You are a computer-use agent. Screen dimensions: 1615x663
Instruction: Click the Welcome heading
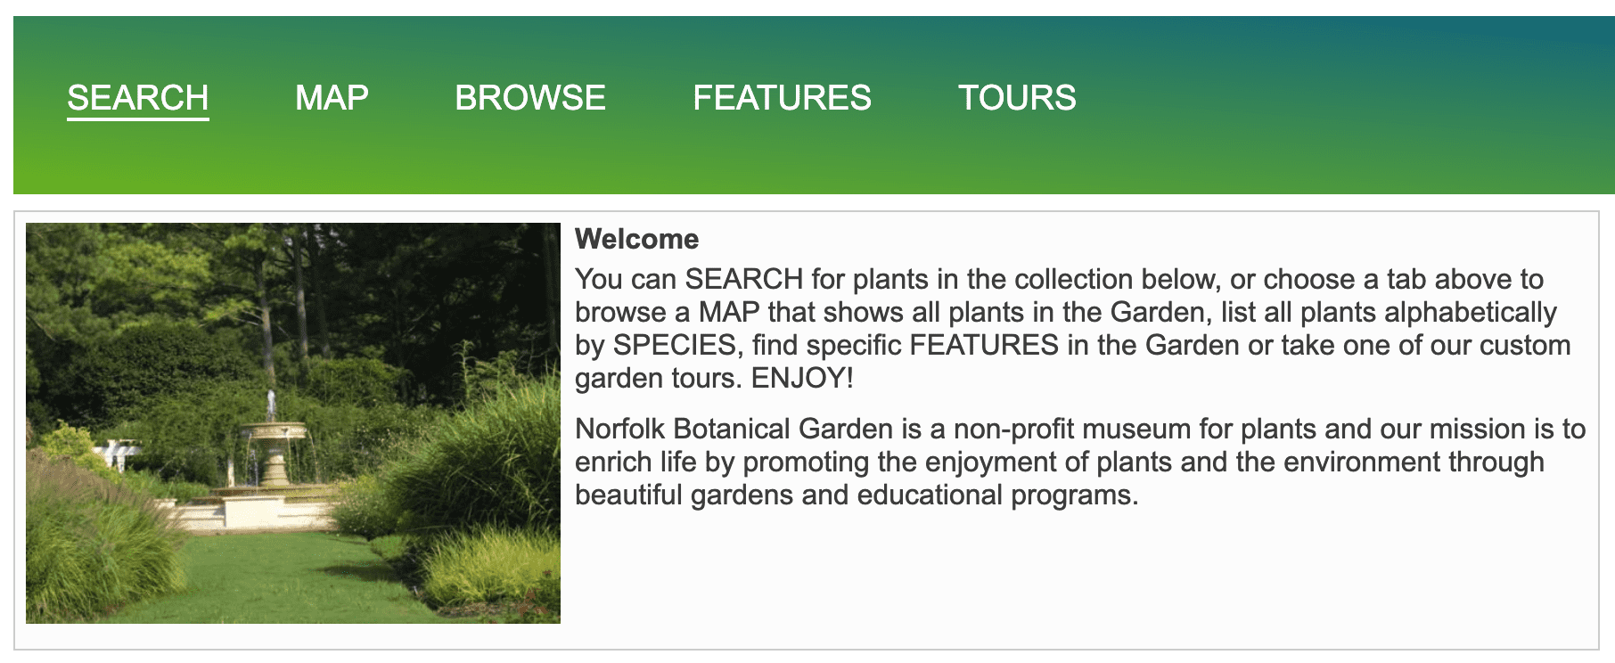coord(636,239)
